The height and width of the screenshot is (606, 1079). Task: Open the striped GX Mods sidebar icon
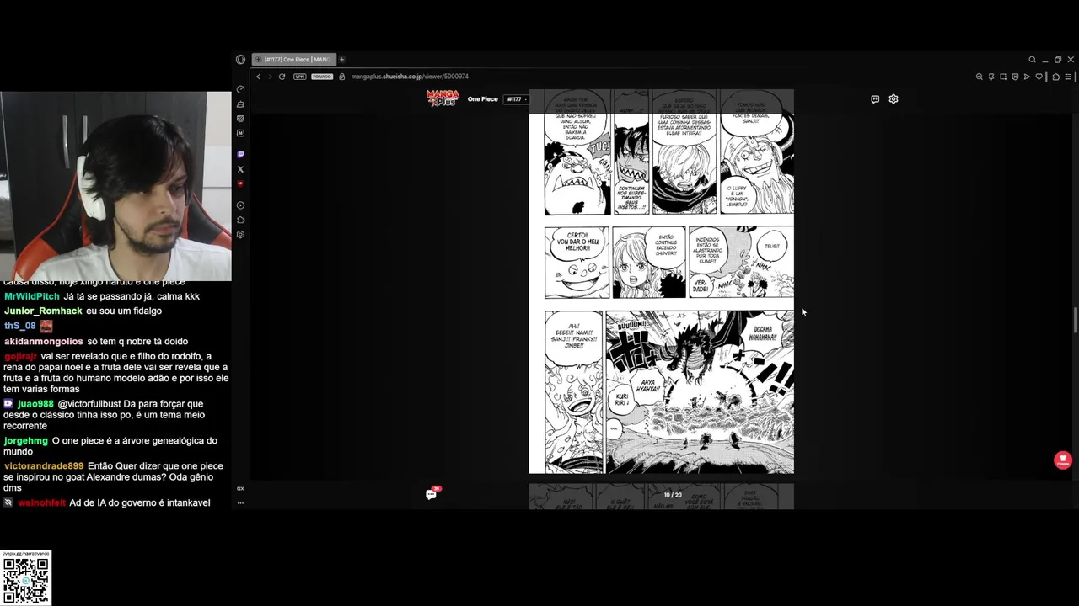[240, 119]
